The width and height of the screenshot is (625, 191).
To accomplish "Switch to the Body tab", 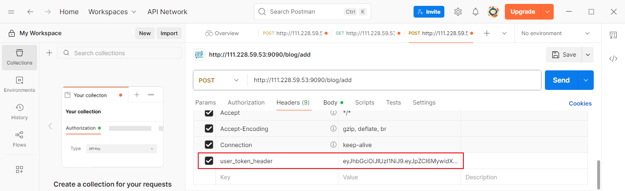I will point(333,103).
